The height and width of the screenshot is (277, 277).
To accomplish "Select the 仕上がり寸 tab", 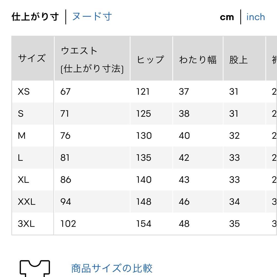I will (x=35, y=17).
